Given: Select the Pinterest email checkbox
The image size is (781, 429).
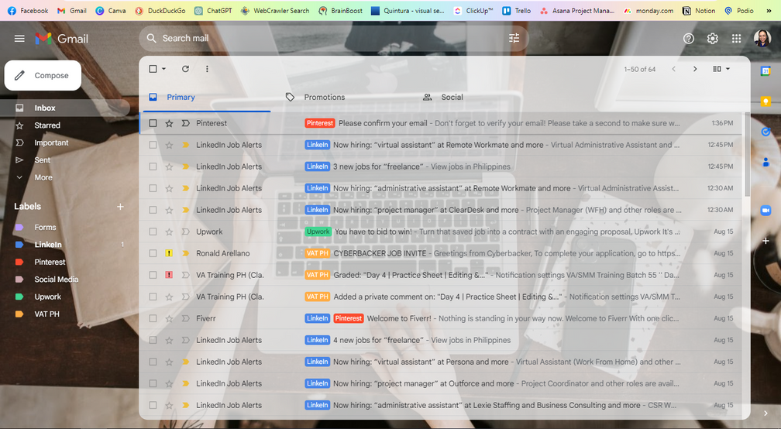Looking at the screenshot, I should pos(153,123).
